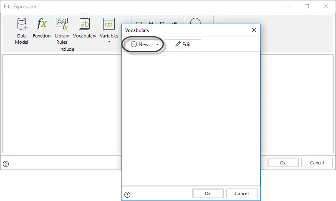This screenshot has height=201, width=336.
Task: Open Library Rules include option
Action: pos(62,31)
